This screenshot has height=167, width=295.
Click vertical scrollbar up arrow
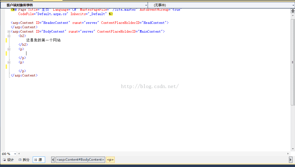coord(293,16)
